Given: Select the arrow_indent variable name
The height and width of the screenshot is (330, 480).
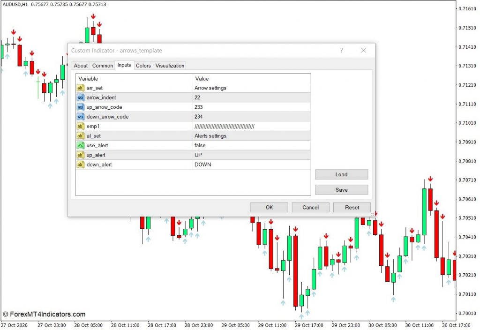Looking at the screenshot, I should (x=101, y=97).
